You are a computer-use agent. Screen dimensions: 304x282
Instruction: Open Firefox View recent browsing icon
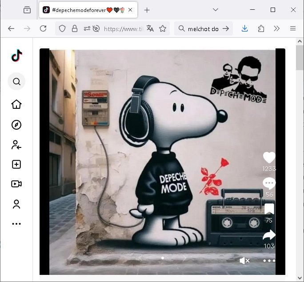(27, 10)
